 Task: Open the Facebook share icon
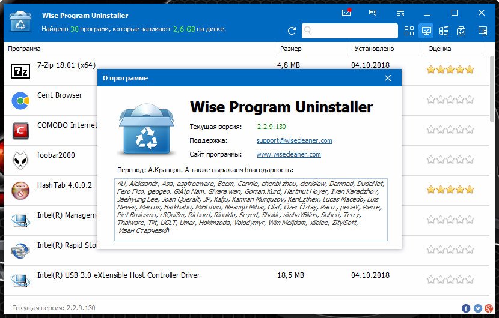click(466, 308)
